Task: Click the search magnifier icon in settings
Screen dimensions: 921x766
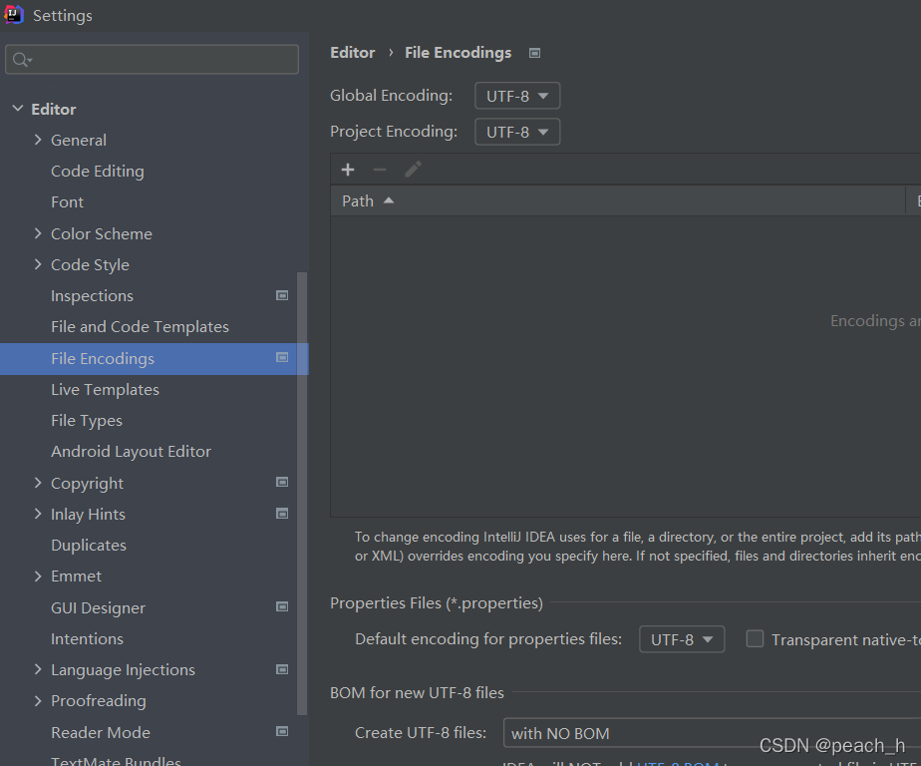Action: 20,60
